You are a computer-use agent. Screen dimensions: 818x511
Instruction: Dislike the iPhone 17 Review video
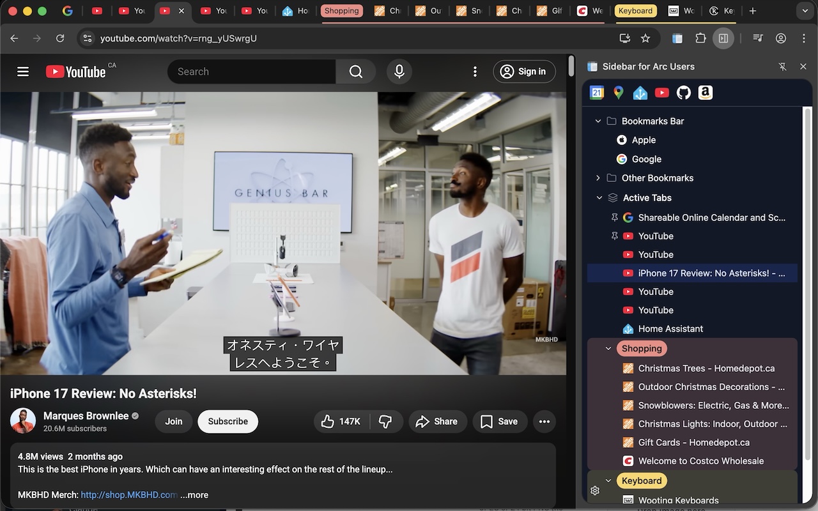pos(386,422)
